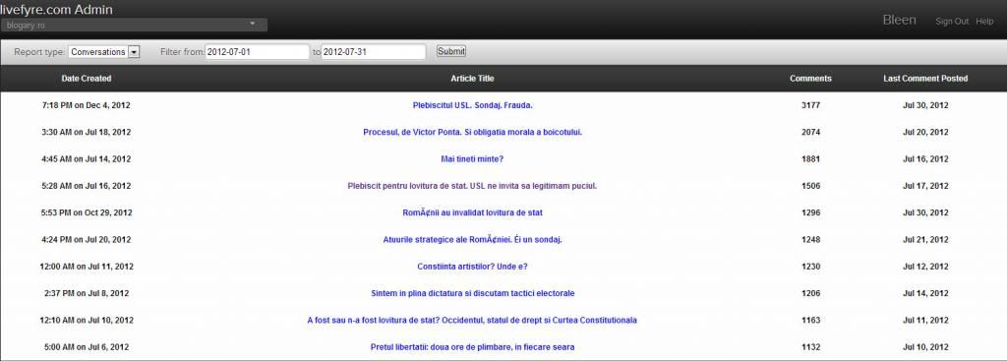Sort by Article Title column header
Screen dimensions: 1007x361
point(473,79)
